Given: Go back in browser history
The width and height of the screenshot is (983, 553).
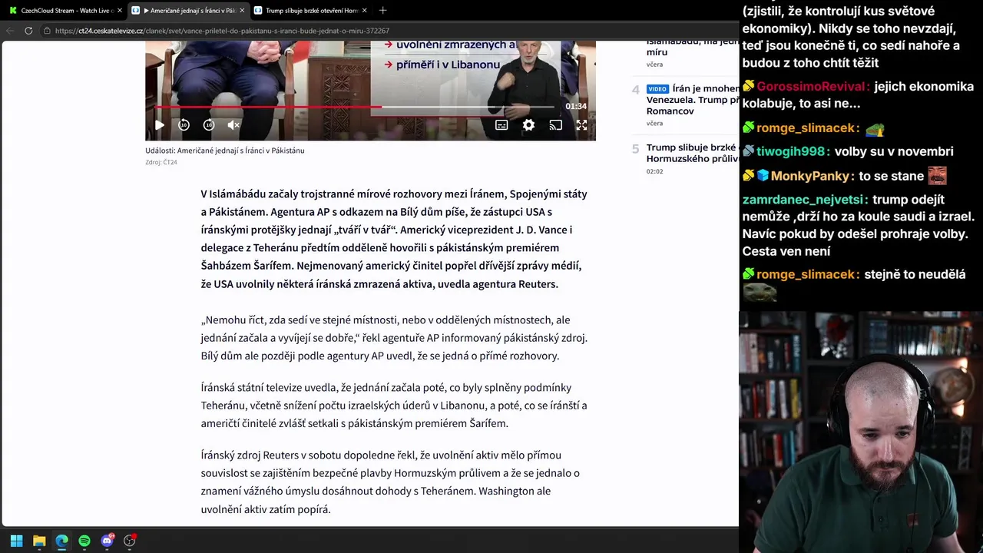Looking at the screenshot, I should [x=10, y=31].
